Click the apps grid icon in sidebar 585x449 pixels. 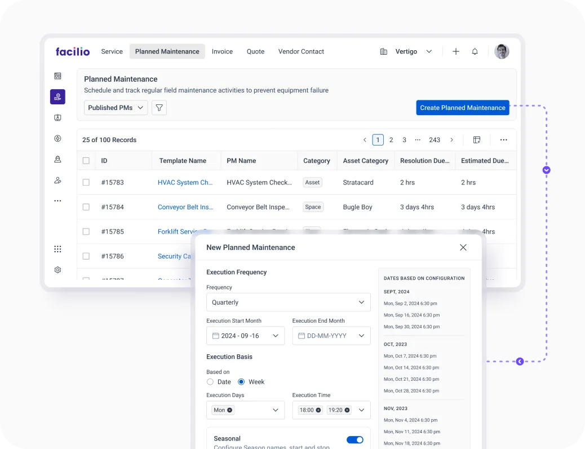pyautogui.click(x=57, y=249)
